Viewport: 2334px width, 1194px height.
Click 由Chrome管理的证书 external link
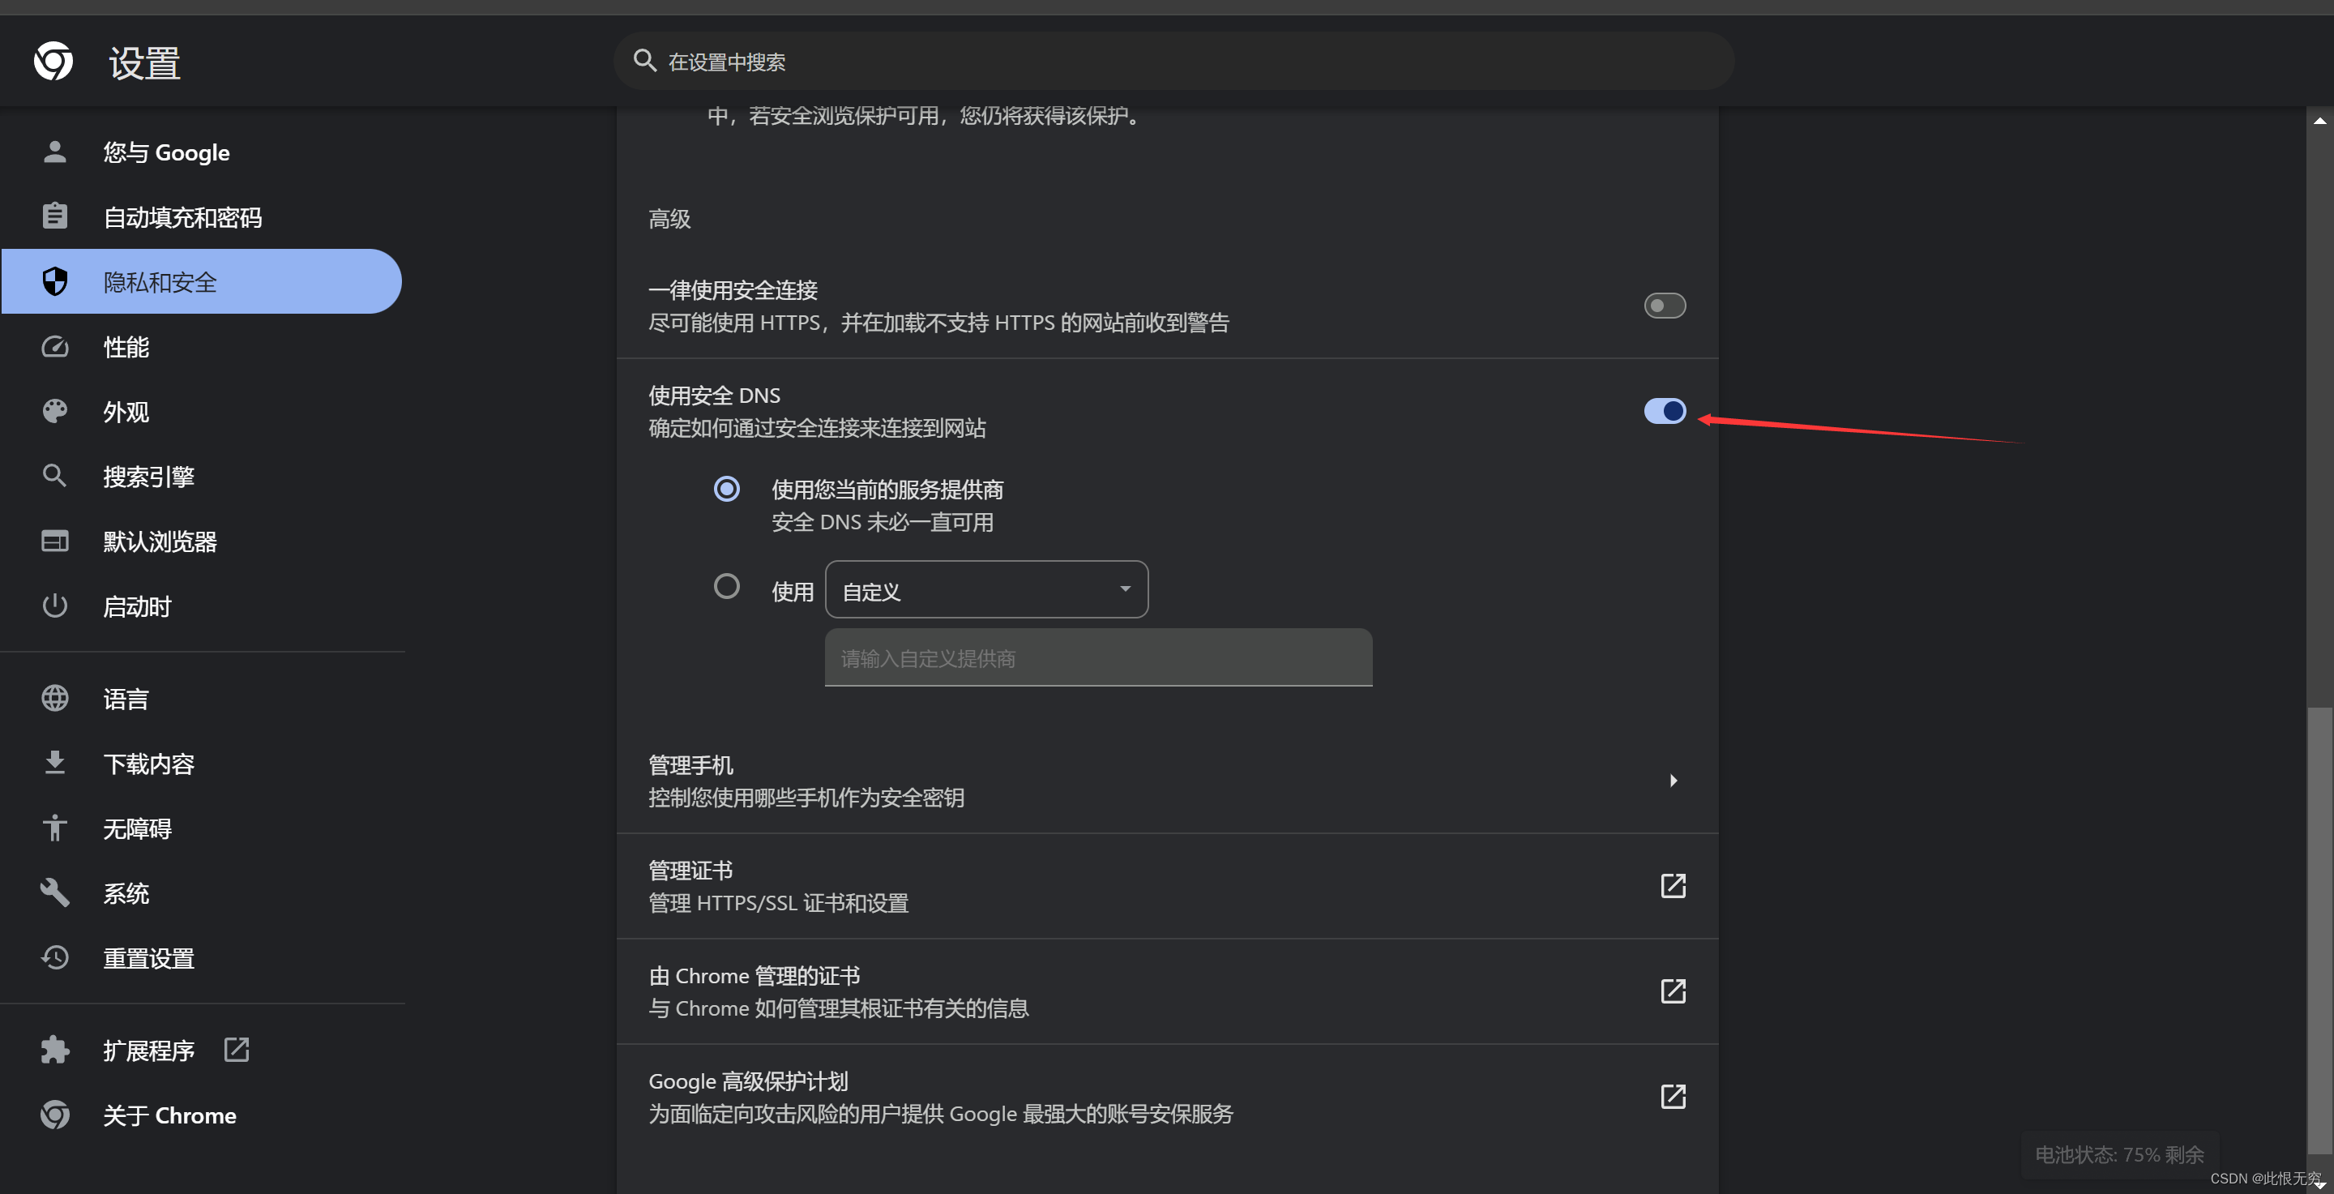(x=1674, y=991)
